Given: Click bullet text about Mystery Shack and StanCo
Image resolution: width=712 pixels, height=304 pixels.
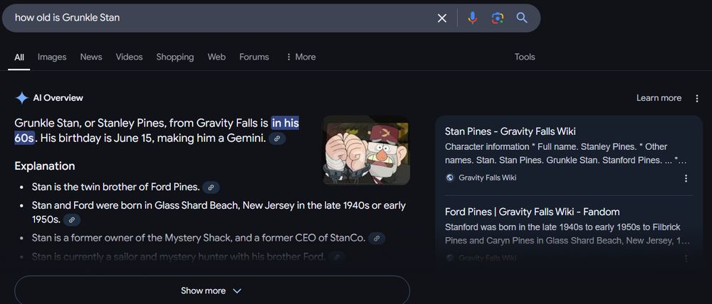Looking at the screenshot, I should pos(199,238).
